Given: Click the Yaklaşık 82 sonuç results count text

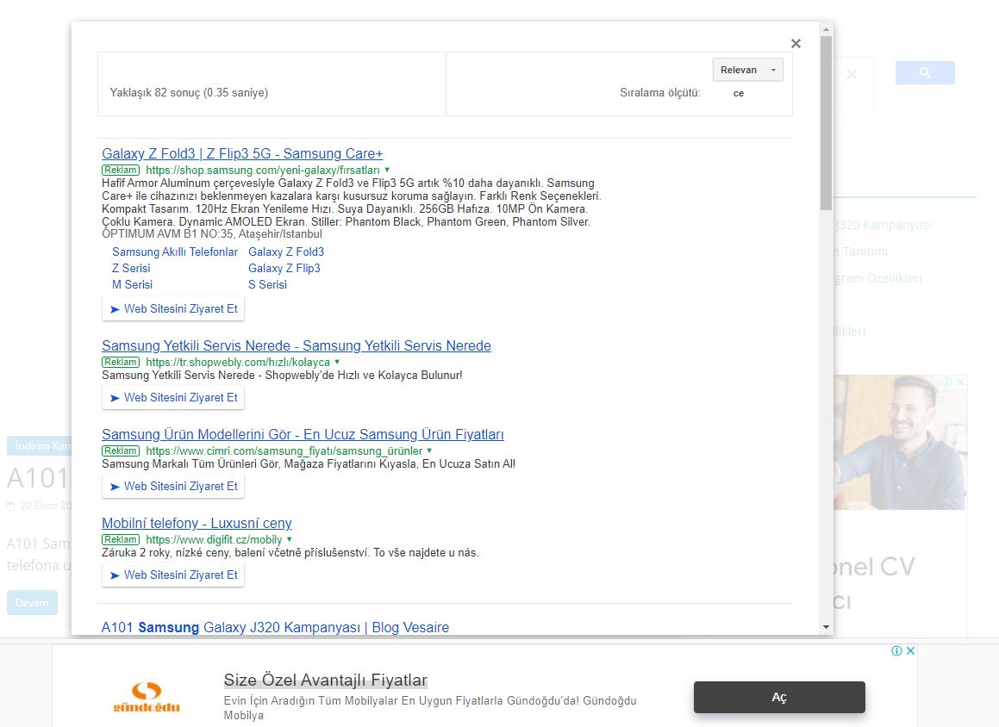Looking at the screenshot, I should click(x=189, y=92).
